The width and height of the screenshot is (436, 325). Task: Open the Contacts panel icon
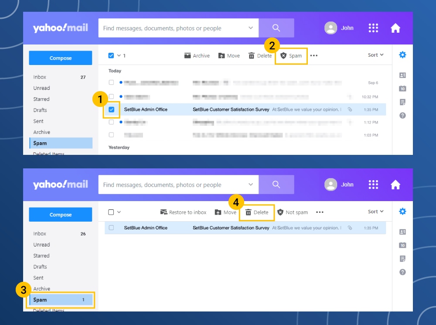coord(402,75)
